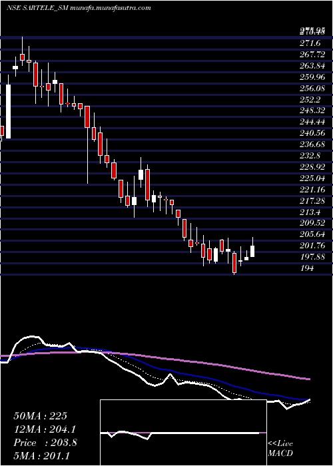Click the 12MA : 204.1 readout
This screenshot has height=466, width=333.
pos(45,429)
